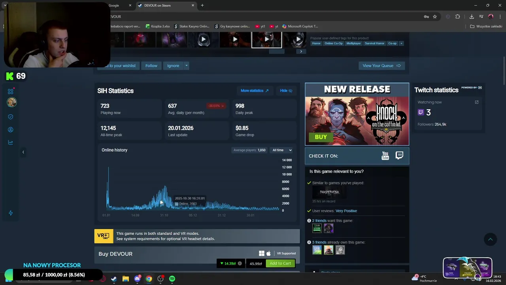Click the page's vertical scrollbar
The width and height of the screenshot is (506, 285).
[x=503, y=70]
